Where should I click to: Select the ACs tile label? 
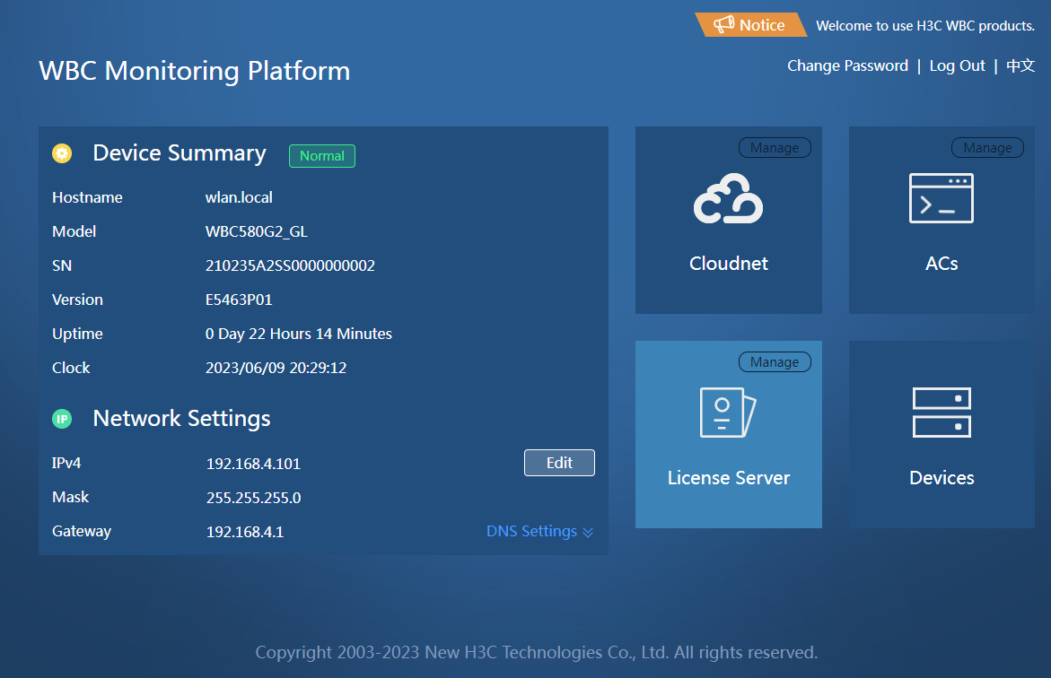942,264
